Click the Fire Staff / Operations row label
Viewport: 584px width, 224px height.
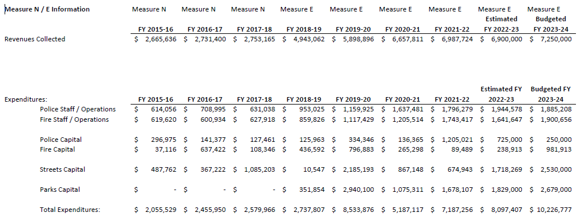point(74,119)
